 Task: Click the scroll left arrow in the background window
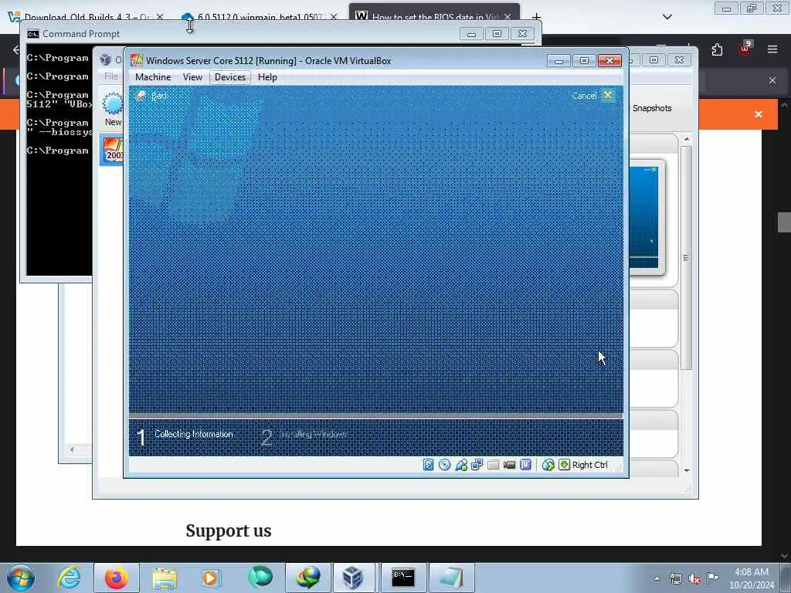pos(72,449)
